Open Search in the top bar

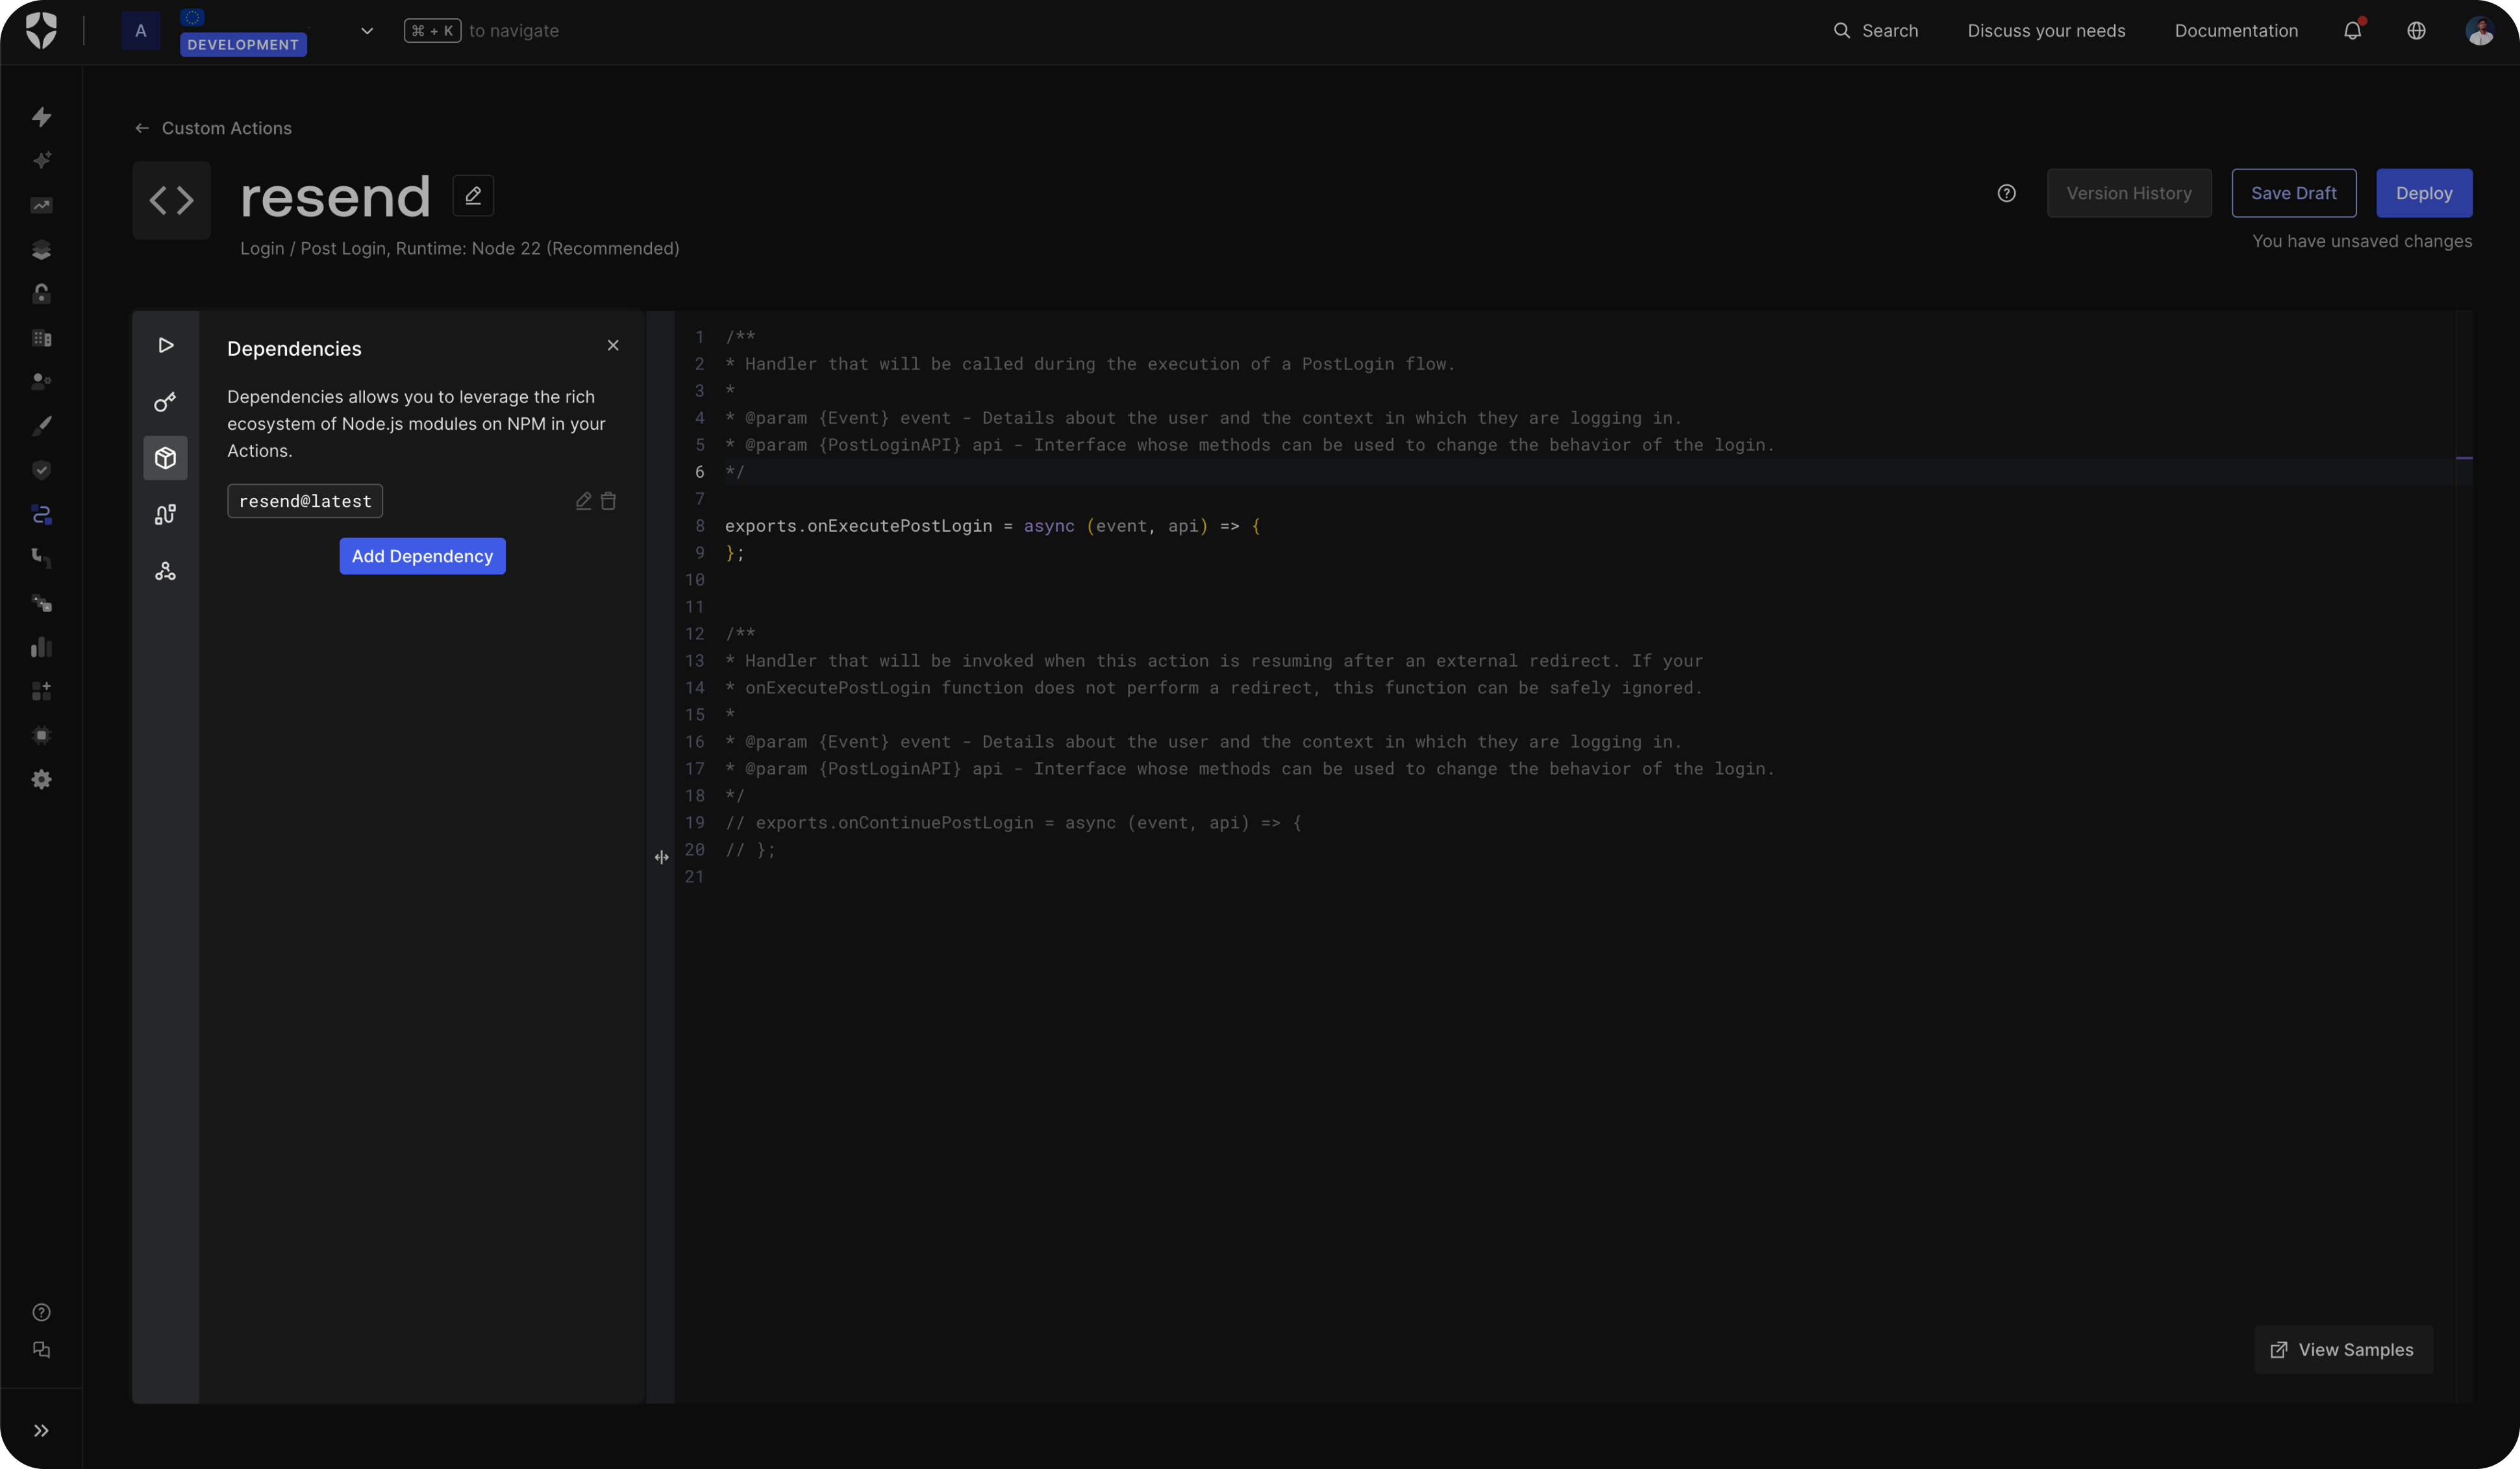click(1875, 31)
